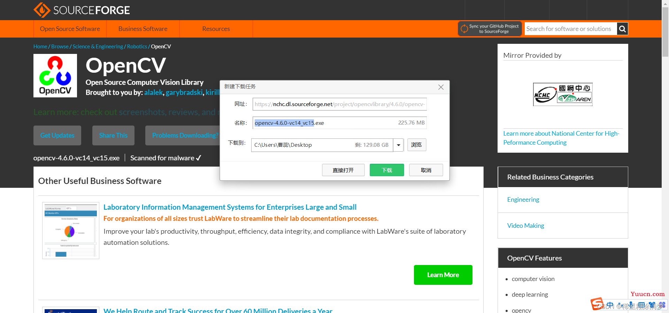Open the Engineering category link
Image resolution: width=669 pixels, height=313 pixels.
(523, 200)
